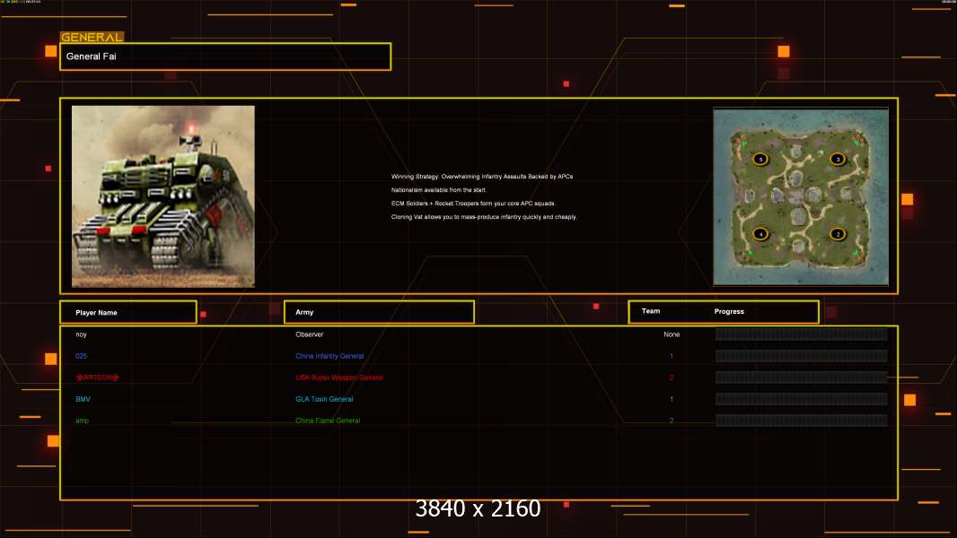Click China Flame General army entry

(328, 421)
